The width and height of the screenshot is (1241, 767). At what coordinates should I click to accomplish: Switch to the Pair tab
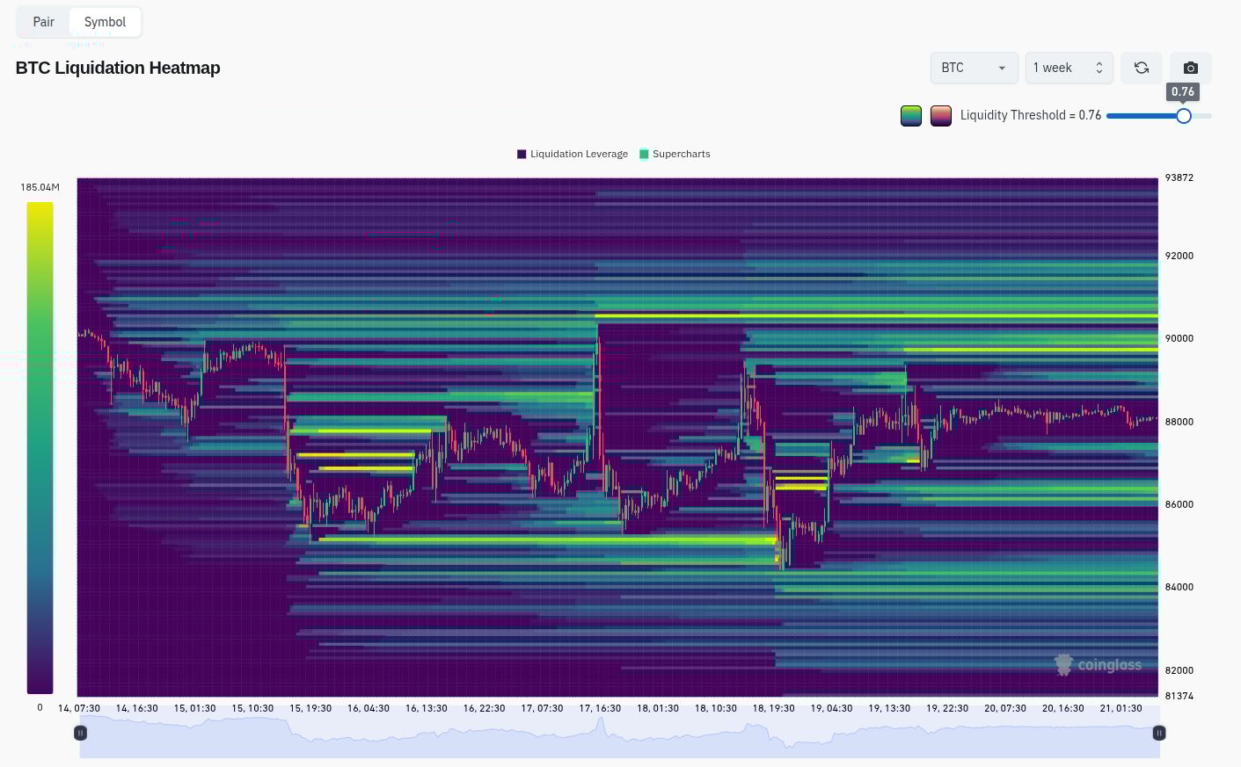click(x=44, y=22)
